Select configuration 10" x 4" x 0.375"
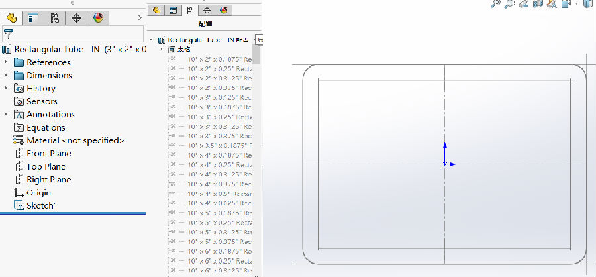This screenshot has height=277, width=596. (210, 184)
